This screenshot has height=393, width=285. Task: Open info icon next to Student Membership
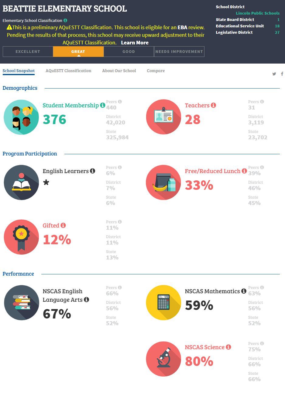[x=103, y=105]
